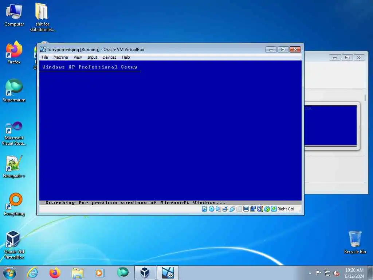Click the VirtualBox icon in VM title bar
The height and width of the screenshot is (280, 373).
pos(43,49)
